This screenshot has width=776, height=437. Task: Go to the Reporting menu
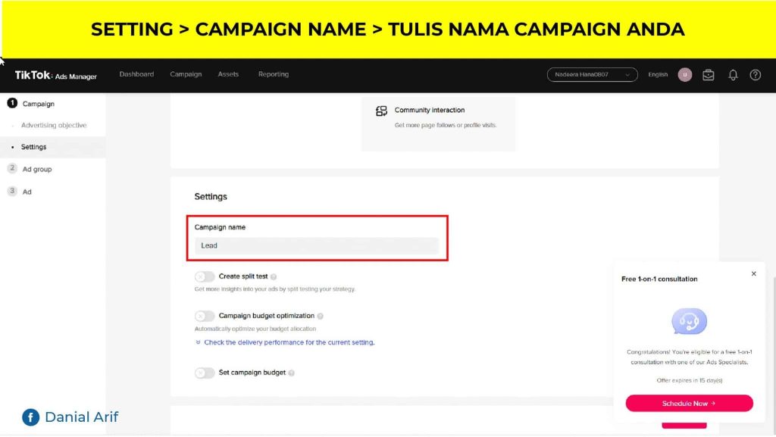273,74
